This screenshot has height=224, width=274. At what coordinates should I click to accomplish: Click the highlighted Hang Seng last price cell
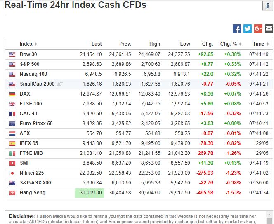(89, 193)
